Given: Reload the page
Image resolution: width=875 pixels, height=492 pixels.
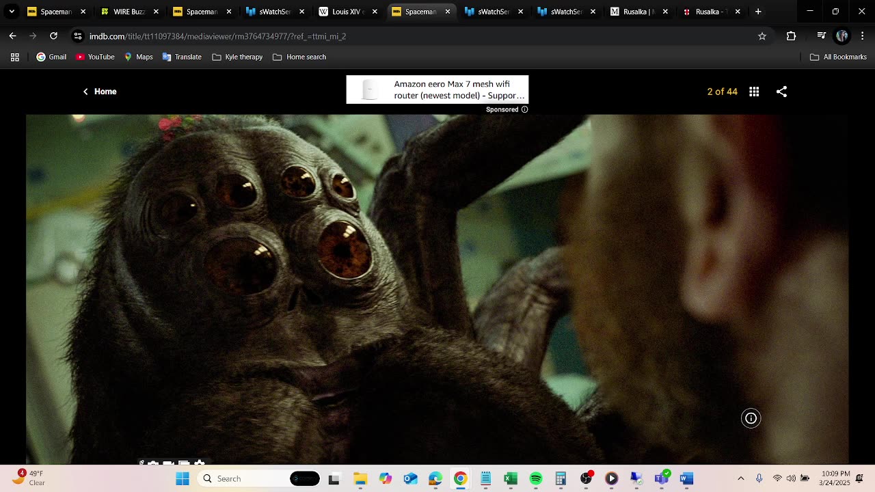Looking at the screenshot, I should (53, 36).
